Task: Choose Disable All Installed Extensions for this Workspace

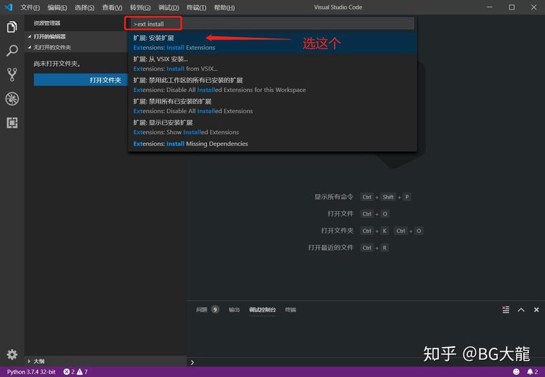Action: click(272, 85)
